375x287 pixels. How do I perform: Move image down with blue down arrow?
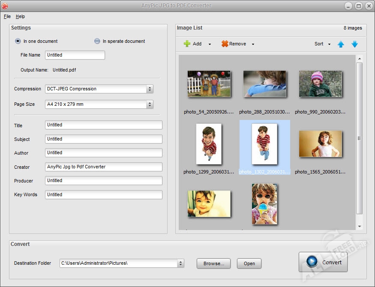click(355, 44)
